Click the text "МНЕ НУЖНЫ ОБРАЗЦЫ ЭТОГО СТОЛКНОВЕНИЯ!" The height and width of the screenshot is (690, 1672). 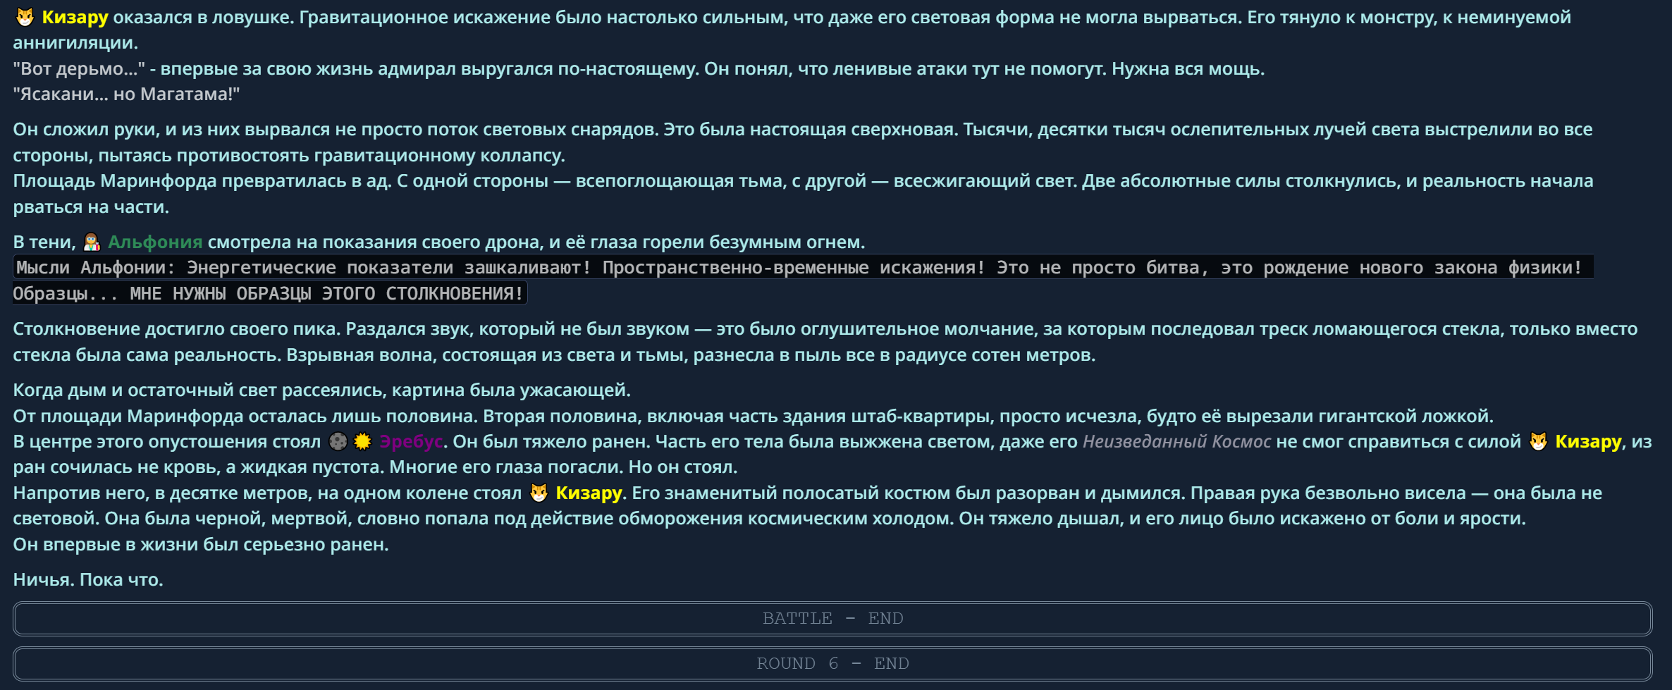point(327,293)
